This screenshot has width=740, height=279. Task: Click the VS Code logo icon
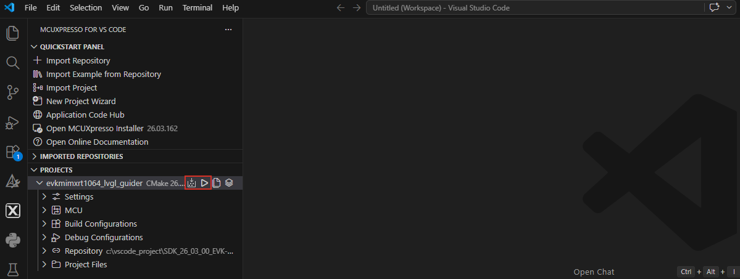click(9, 7)
